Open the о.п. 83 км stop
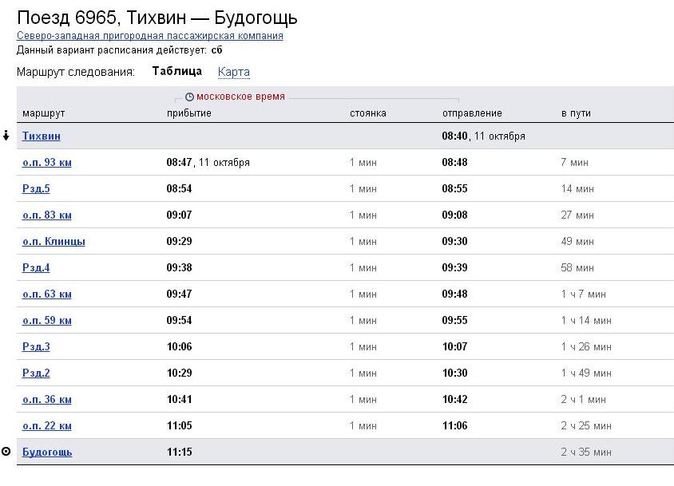 pos(46,215)
